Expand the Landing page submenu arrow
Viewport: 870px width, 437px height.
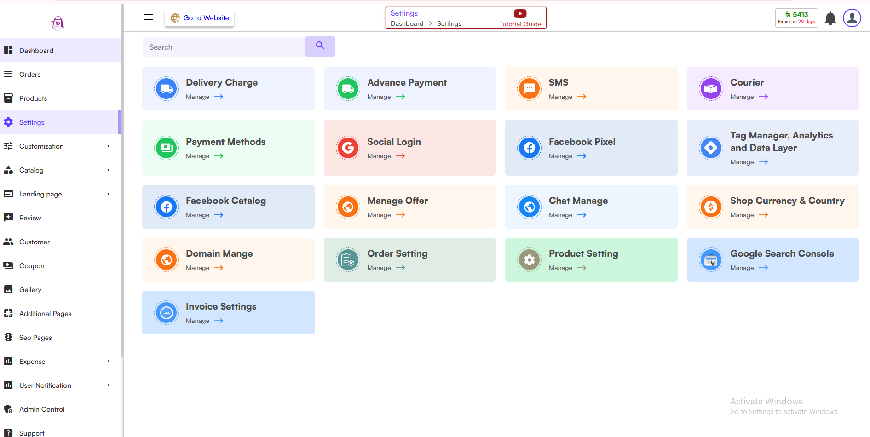[x=109, y=194]
